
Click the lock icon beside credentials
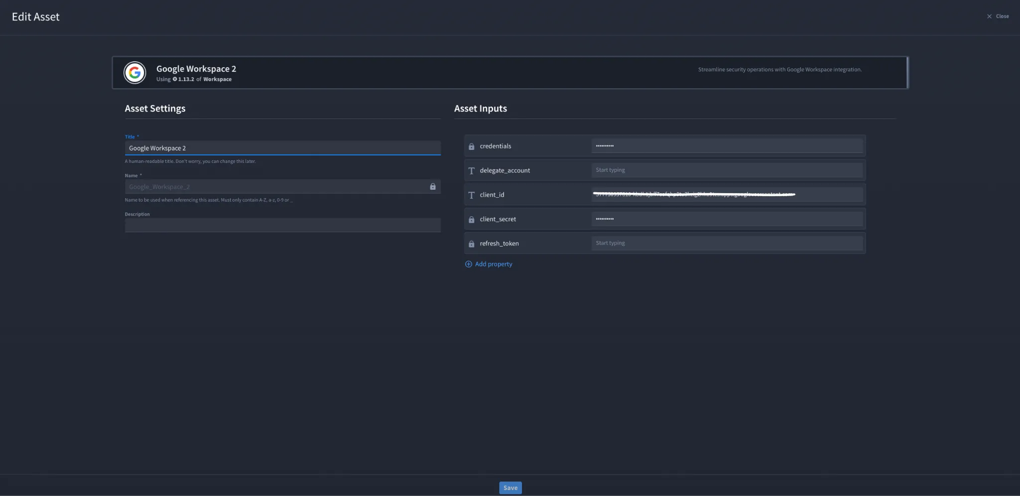471,146
